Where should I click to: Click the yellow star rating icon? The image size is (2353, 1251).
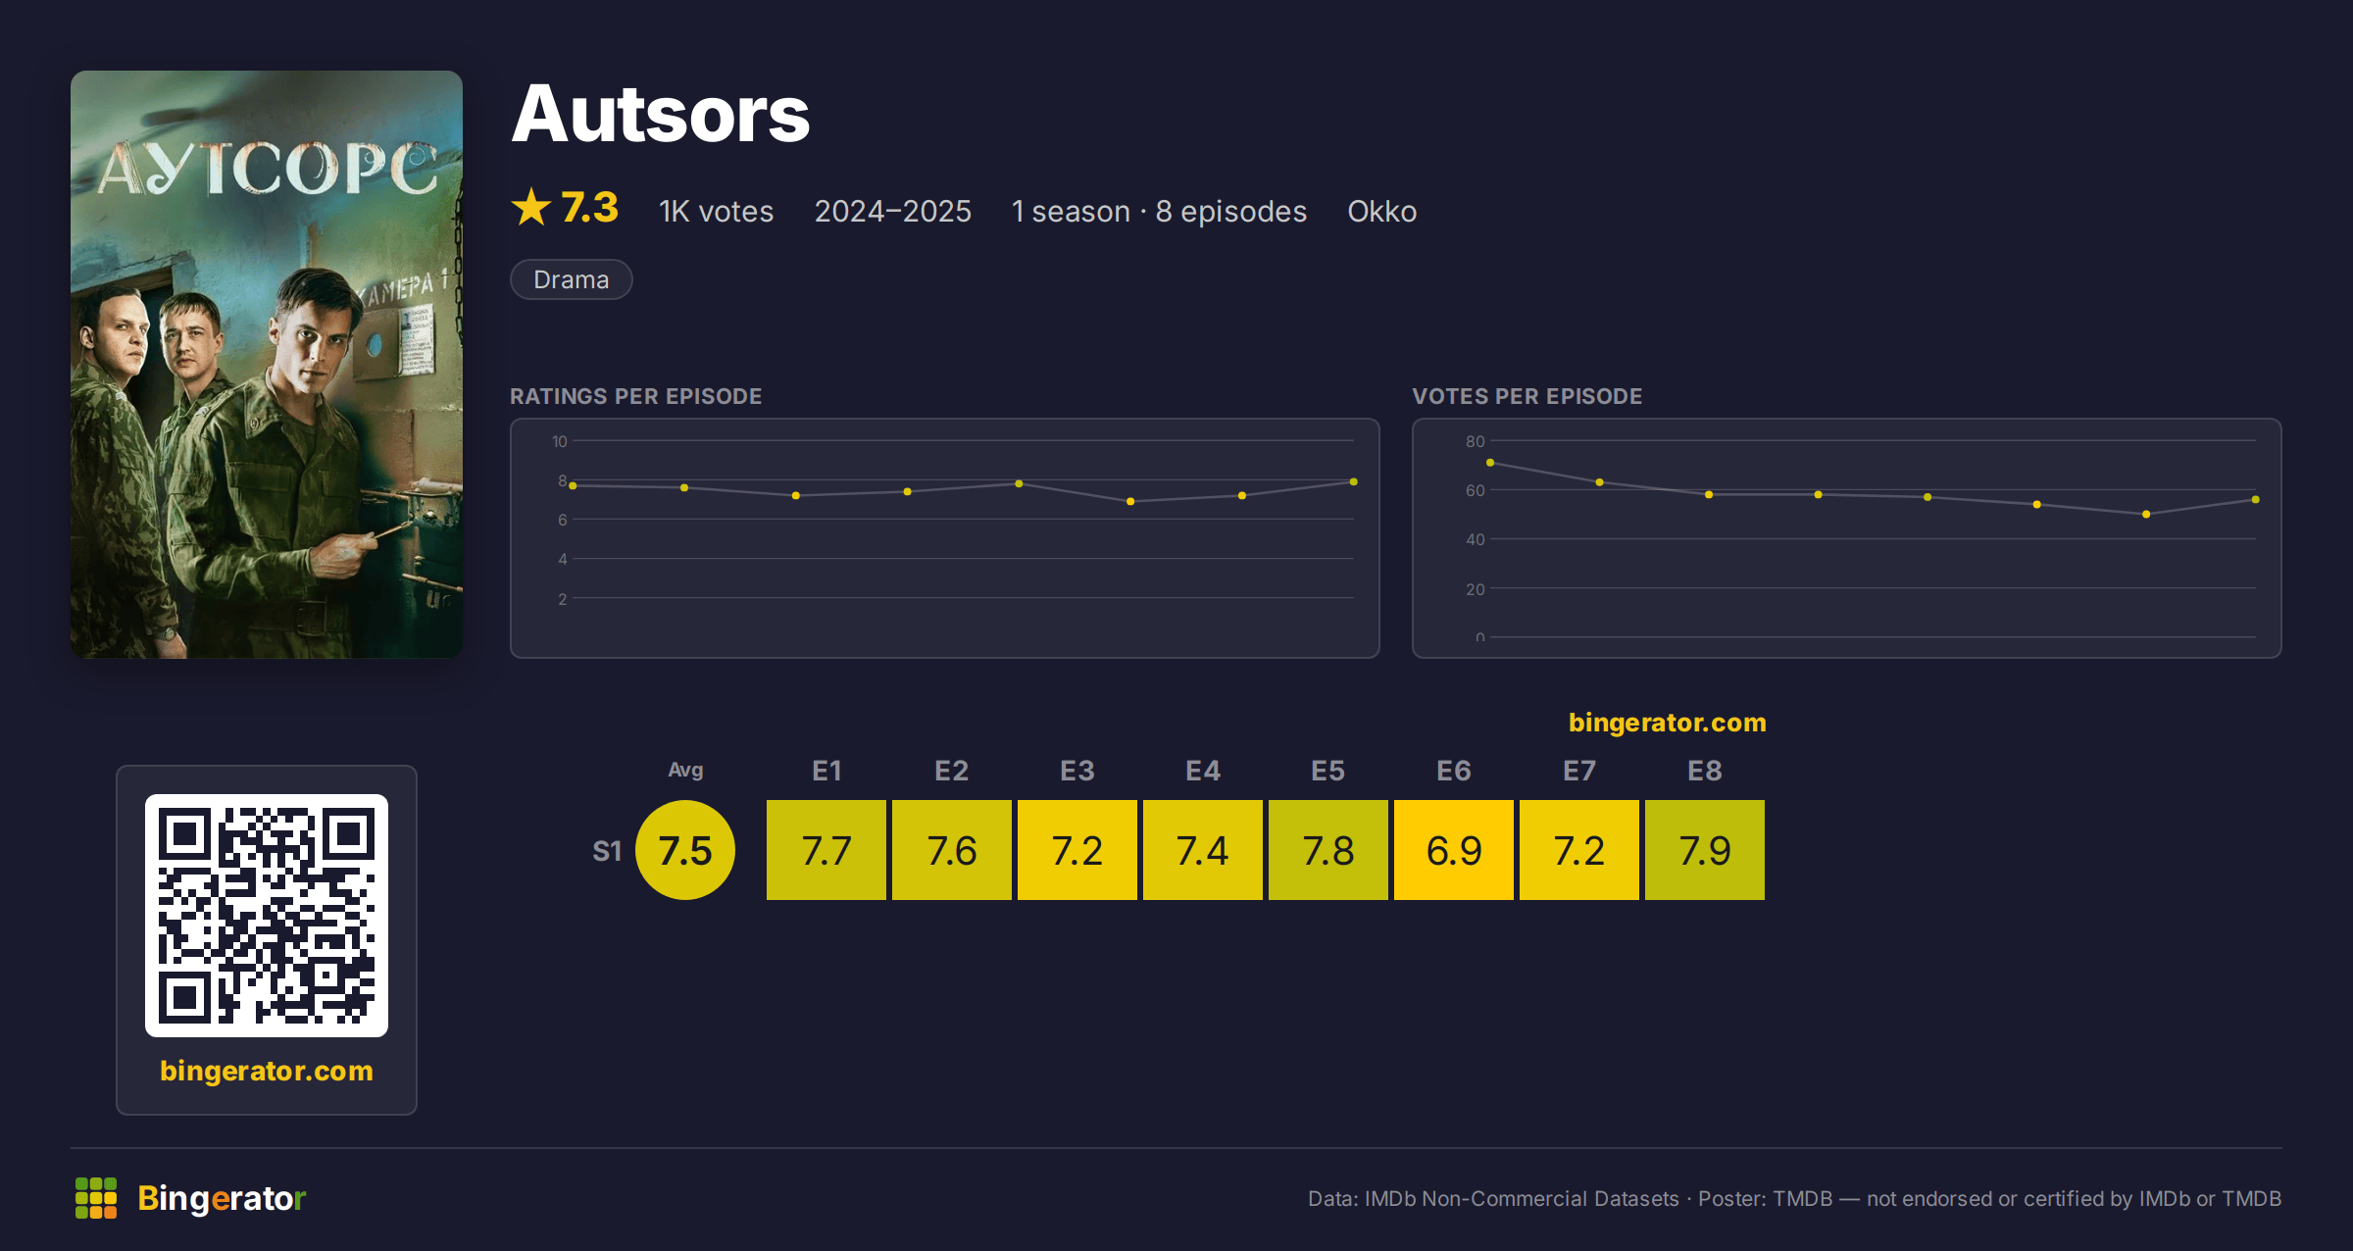click(x=531, y=207)
